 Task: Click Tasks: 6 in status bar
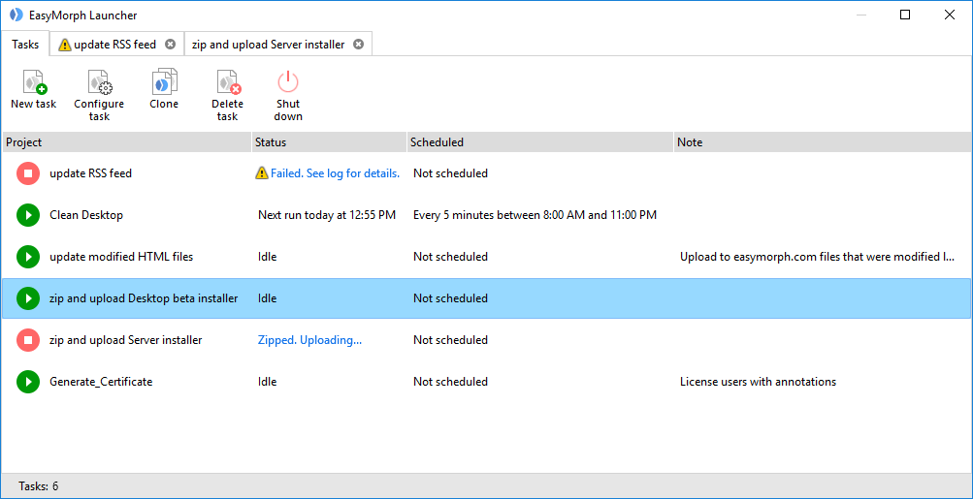pyautogui.click(x=39, y=486)
